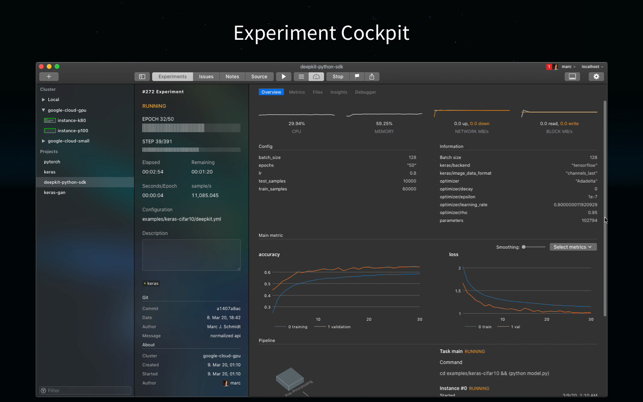Expand the google-cloud-small cluster
The image size is (643, 402).
point(43,141)
